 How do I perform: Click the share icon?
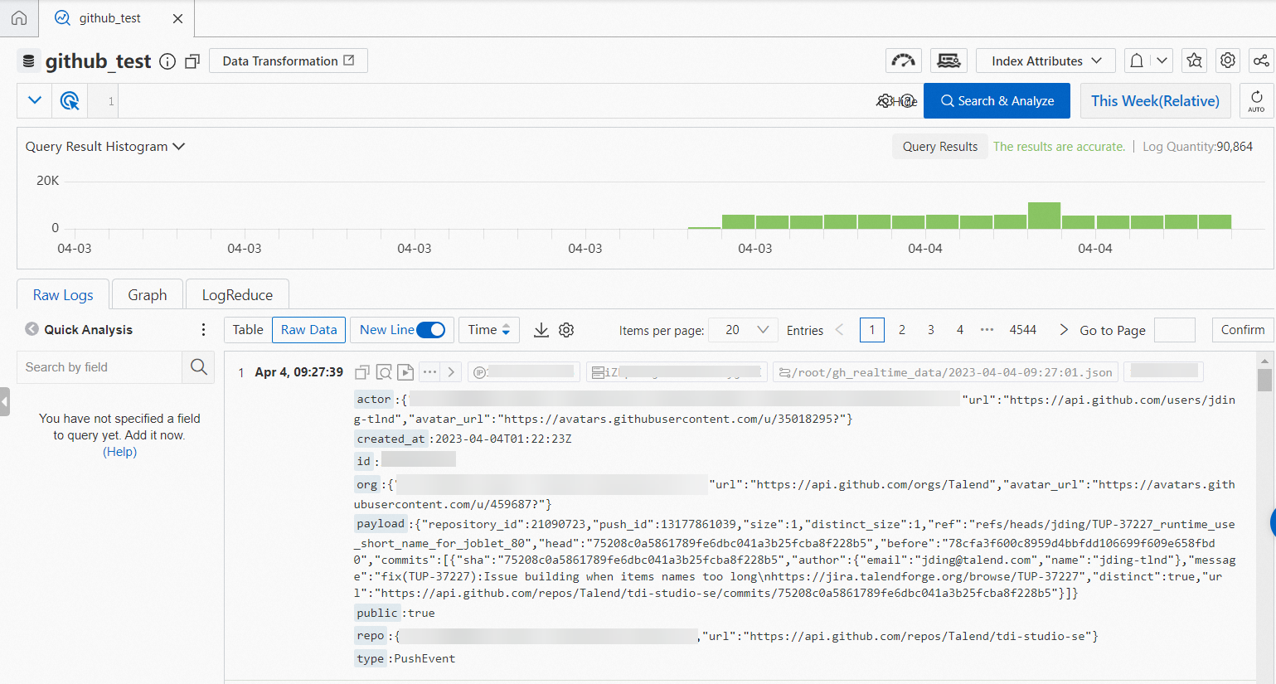(x=1261, y=61)
